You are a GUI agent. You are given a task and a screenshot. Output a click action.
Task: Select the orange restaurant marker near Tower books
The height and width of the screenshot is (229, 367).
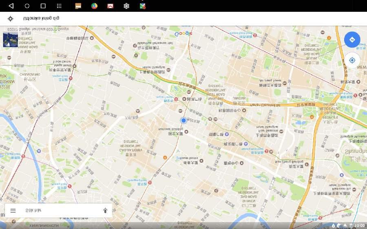[165, 158]
